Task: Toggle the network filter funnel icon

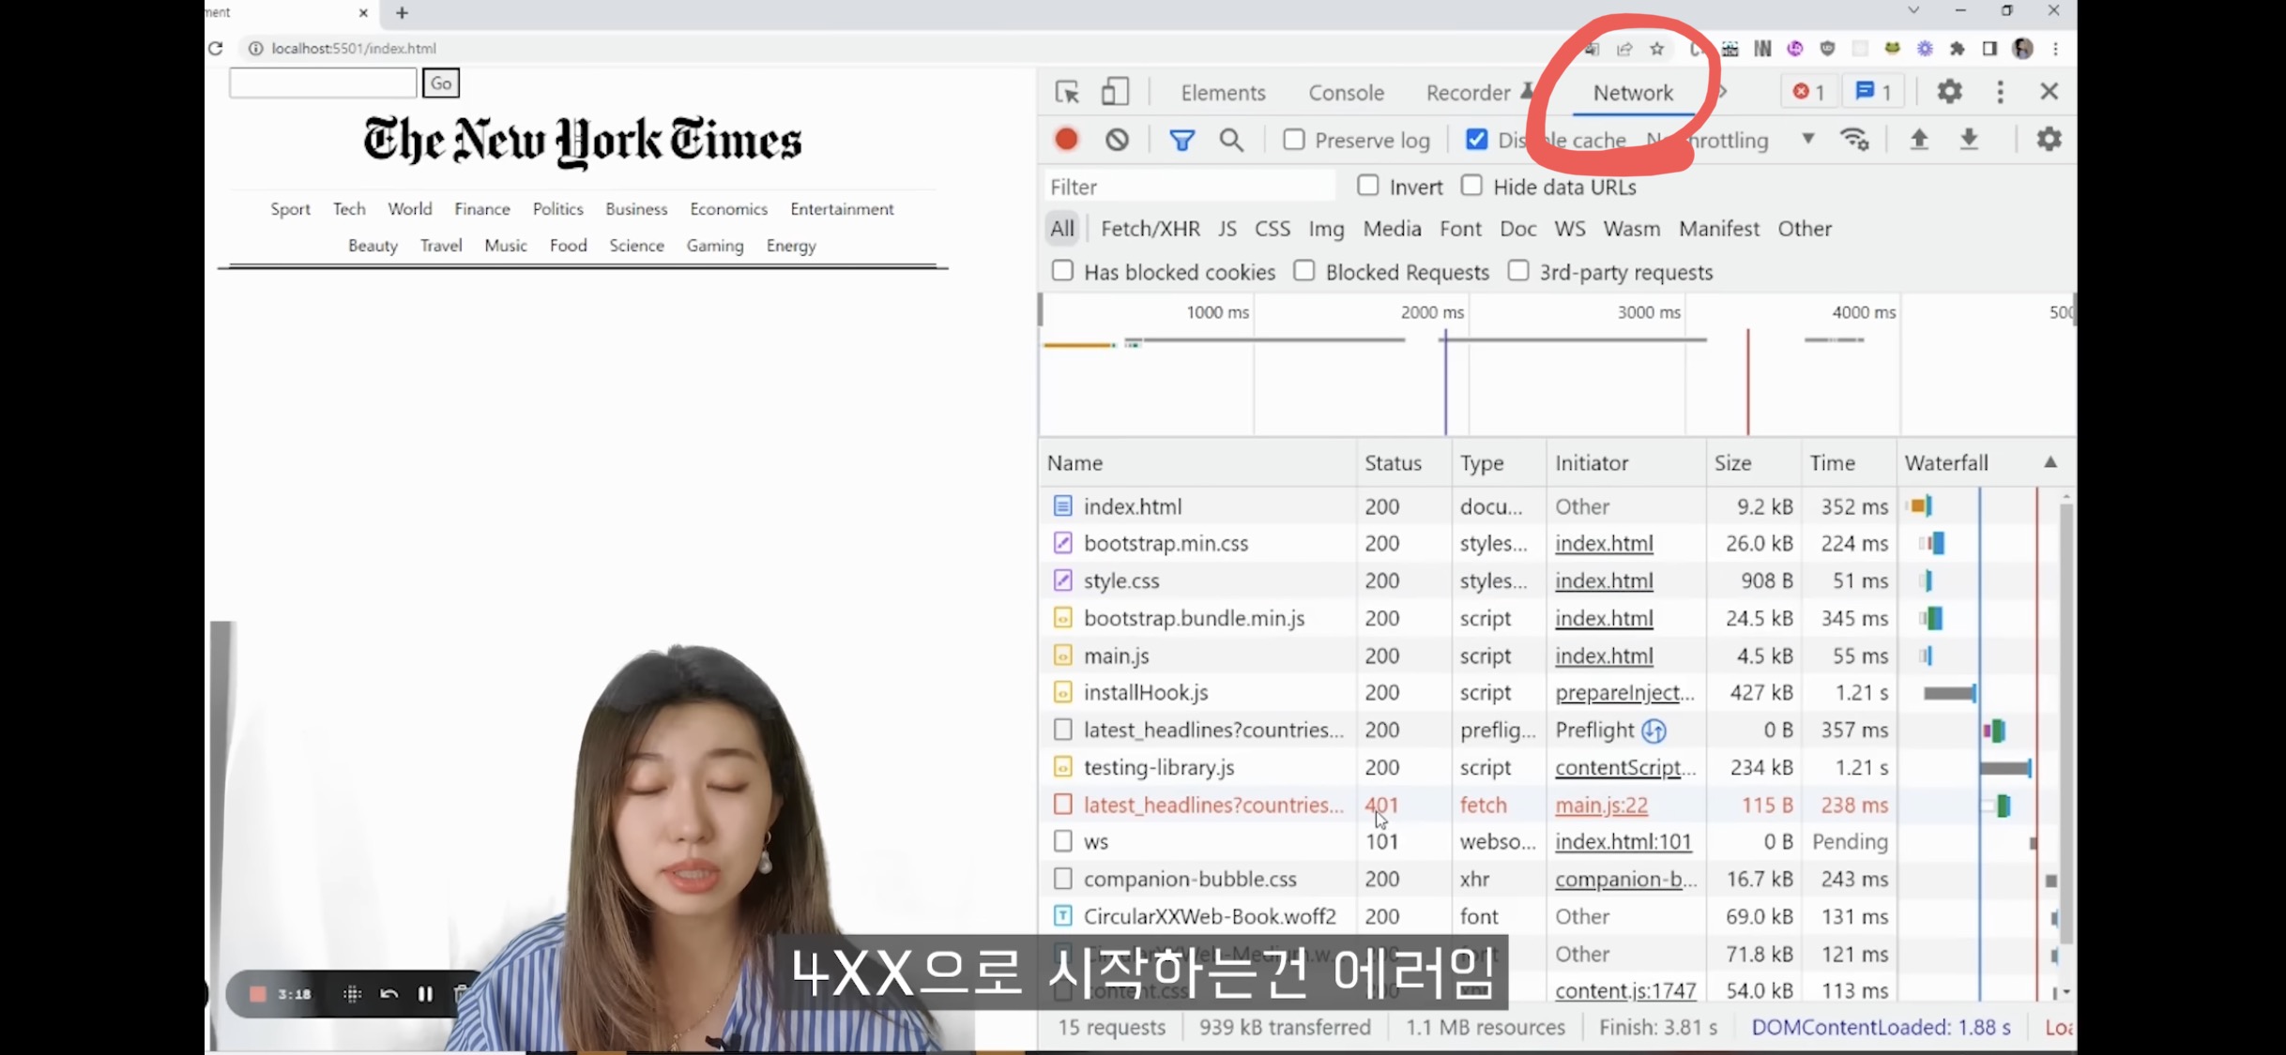Action: [x=1181, y=140]
